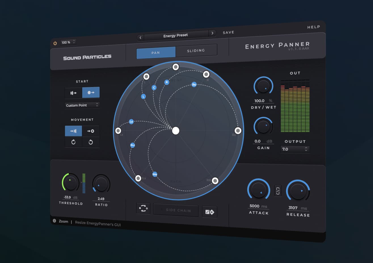Click the SAVE preset button

tap(228, 32)
